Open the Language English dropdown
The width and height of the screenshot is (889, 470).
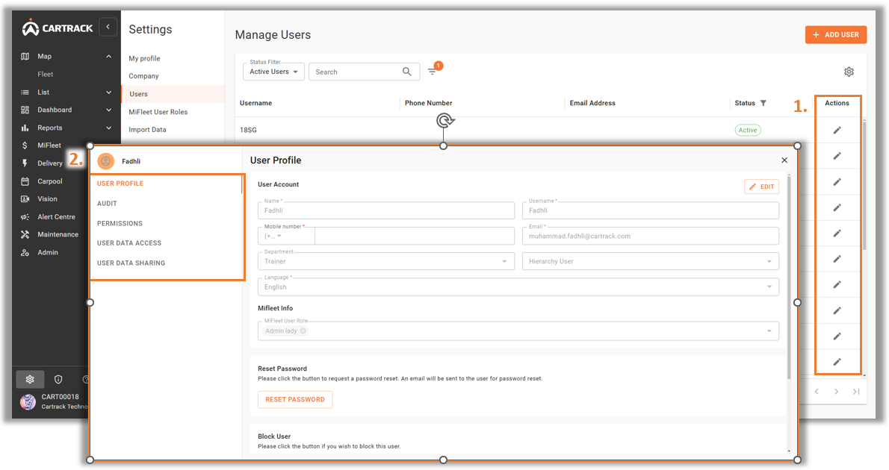pyautogui.click(x=518, y=286)
